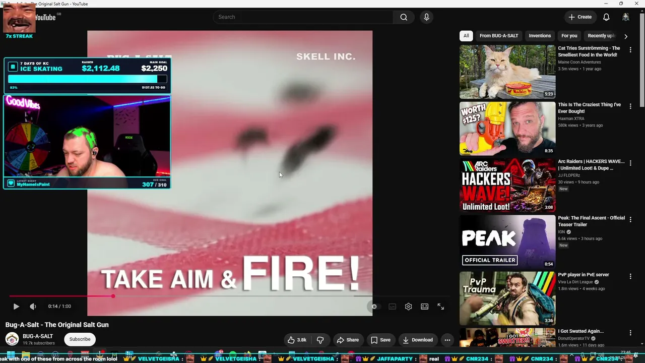
Task: Open 'I Got Swatted Again' title
Action: tap(580, 331)
